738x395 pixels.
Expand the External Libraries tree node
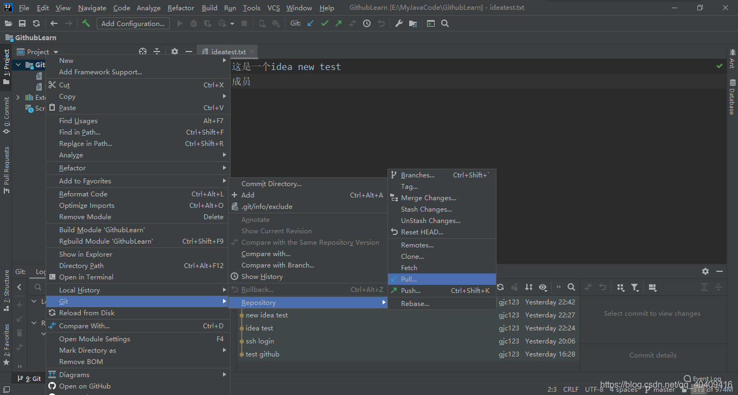[x=18, y=98]
